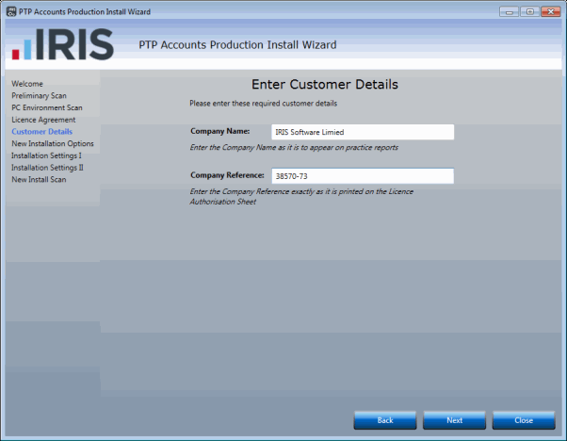Screen dimensions: 567x441
Task: Select the Customer Details step
Action: point(42,131)
